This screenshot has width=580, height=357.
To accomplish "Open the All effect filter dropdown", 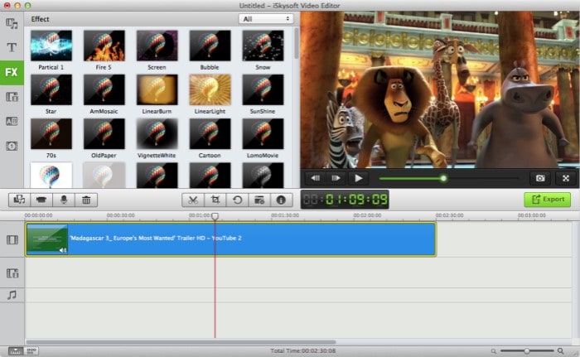I will [266, 19].
